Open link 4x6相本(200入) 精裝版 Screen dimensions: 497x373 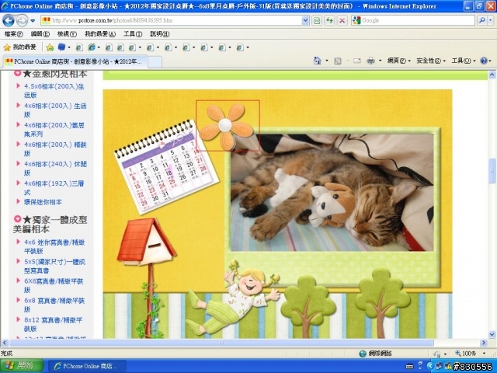pyautogui.click(x=55, y=148)
